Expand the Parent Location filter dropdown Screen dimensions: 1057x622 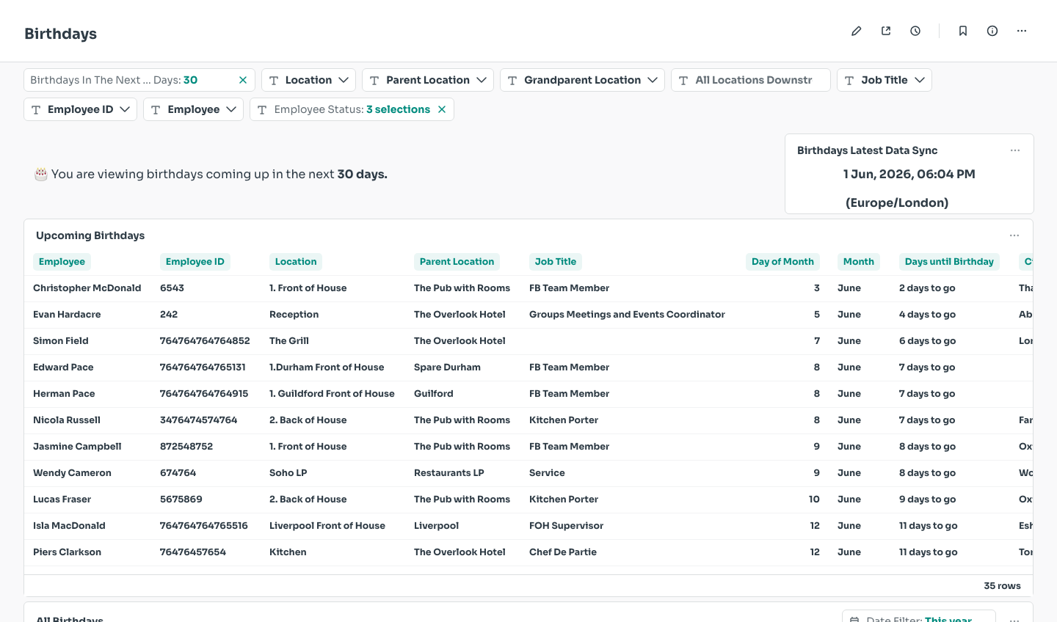point(427,80)
